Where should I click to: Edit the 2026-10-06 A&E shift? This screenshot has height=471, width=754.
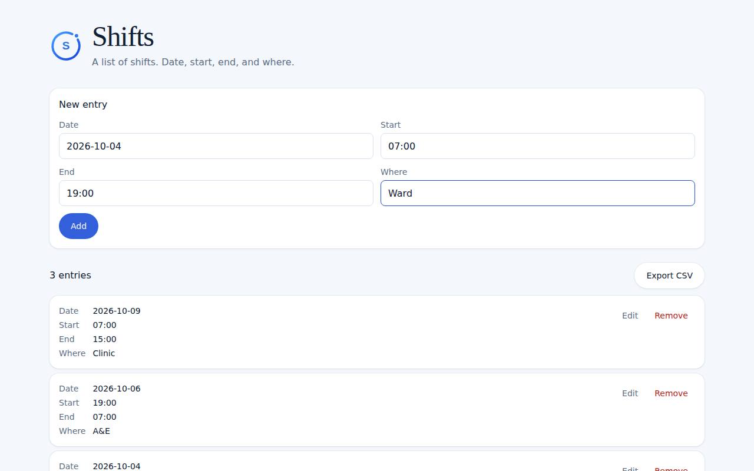click(630, 393)
